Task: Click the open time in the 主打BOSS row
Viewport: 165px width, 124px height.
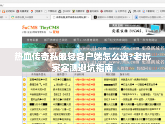Action: click(85, 119)
